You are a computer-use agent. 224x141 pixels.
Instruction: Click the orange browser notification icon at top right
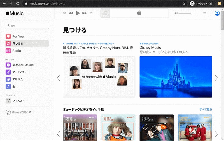[x=219, y=3]
